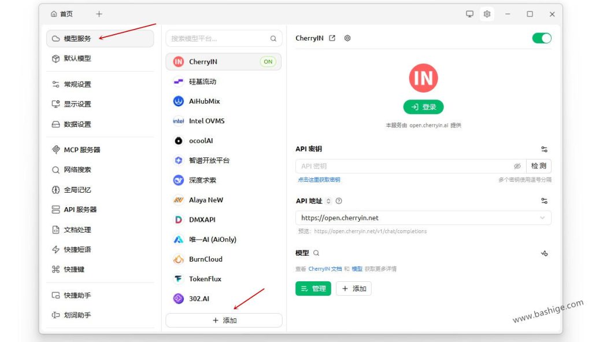Select the 深度求索 provider icon

pos(178,180)
